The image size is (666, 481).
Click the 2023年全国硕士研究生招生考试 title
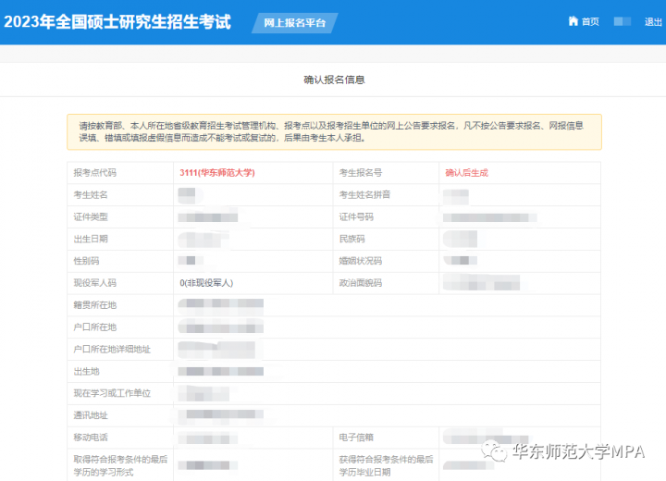coord(117,21)
